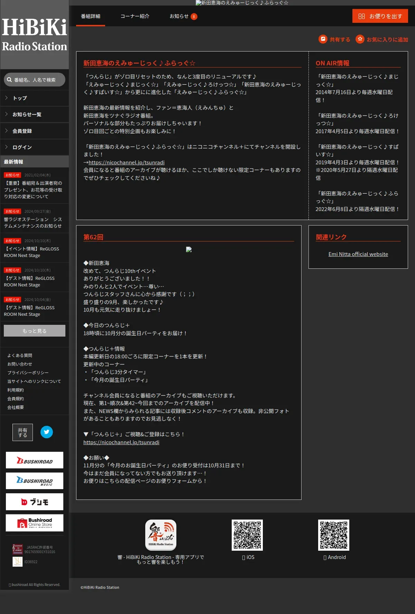The height and width of the screenshot is (614, 415).
Task: Open お問い合わせ footer link
Action: coord(20,364)
